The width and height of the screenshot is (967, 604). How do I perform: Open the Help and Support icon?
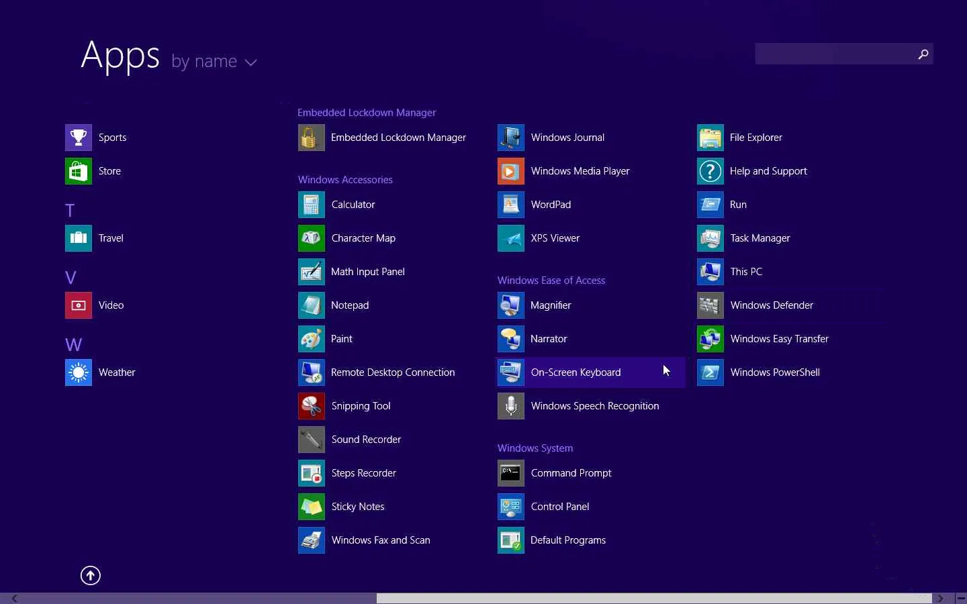710,171
